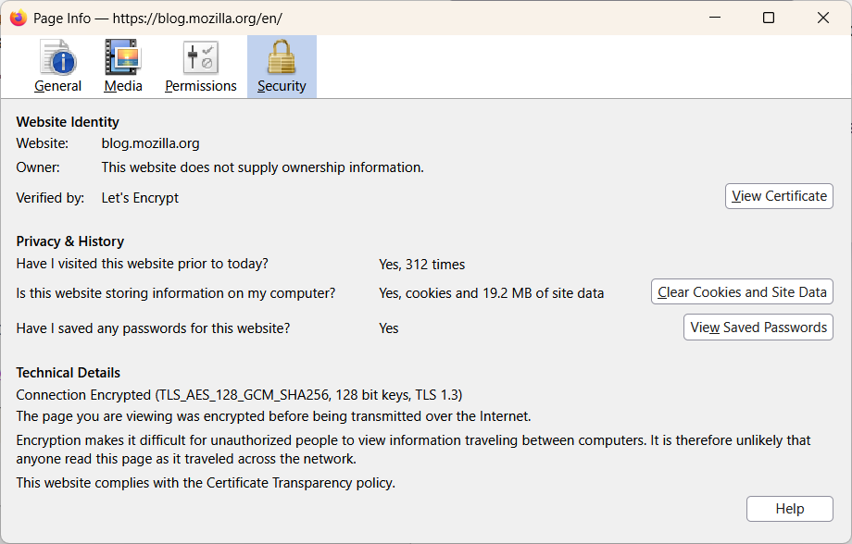Click View Certificate button

point(779,196)
